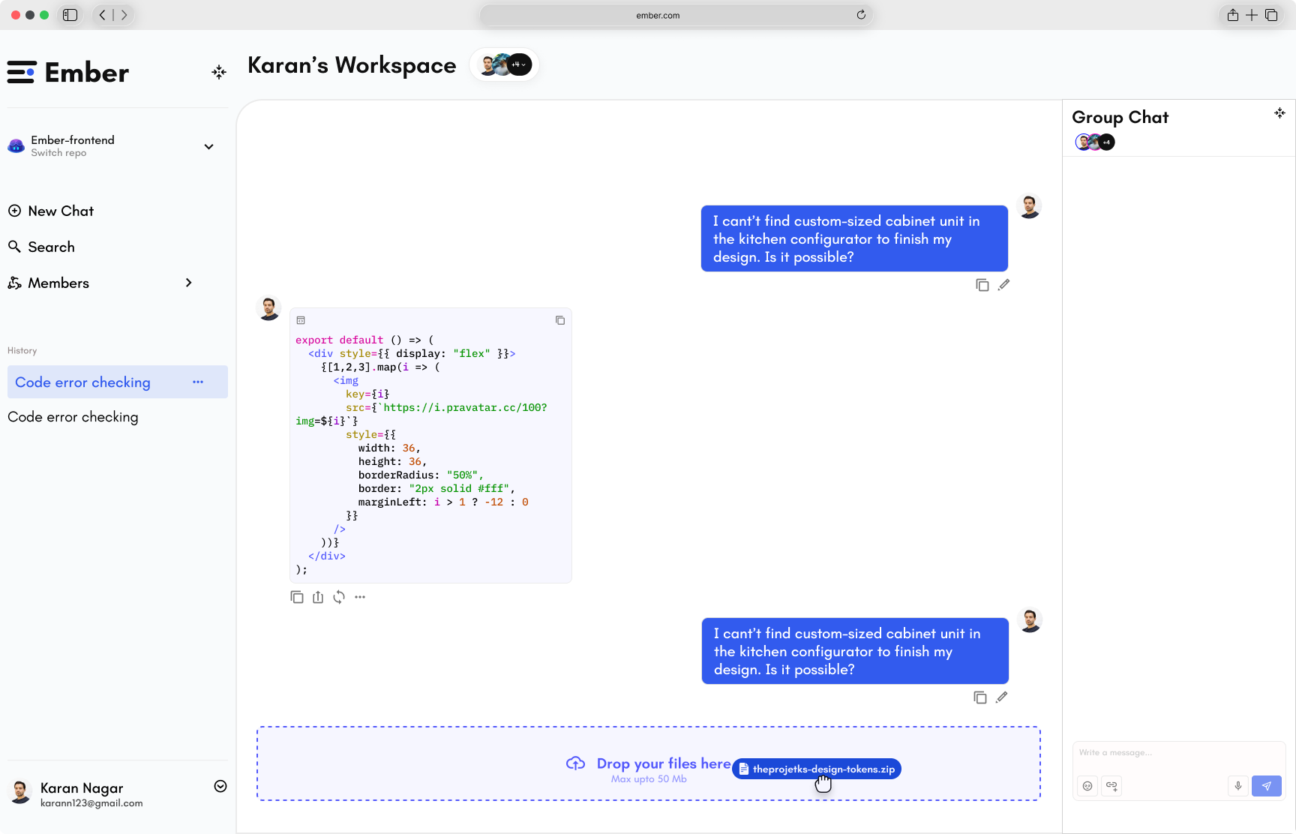Select the second Code error checking history entry
1296x834 pixels.
click(73, 417)
